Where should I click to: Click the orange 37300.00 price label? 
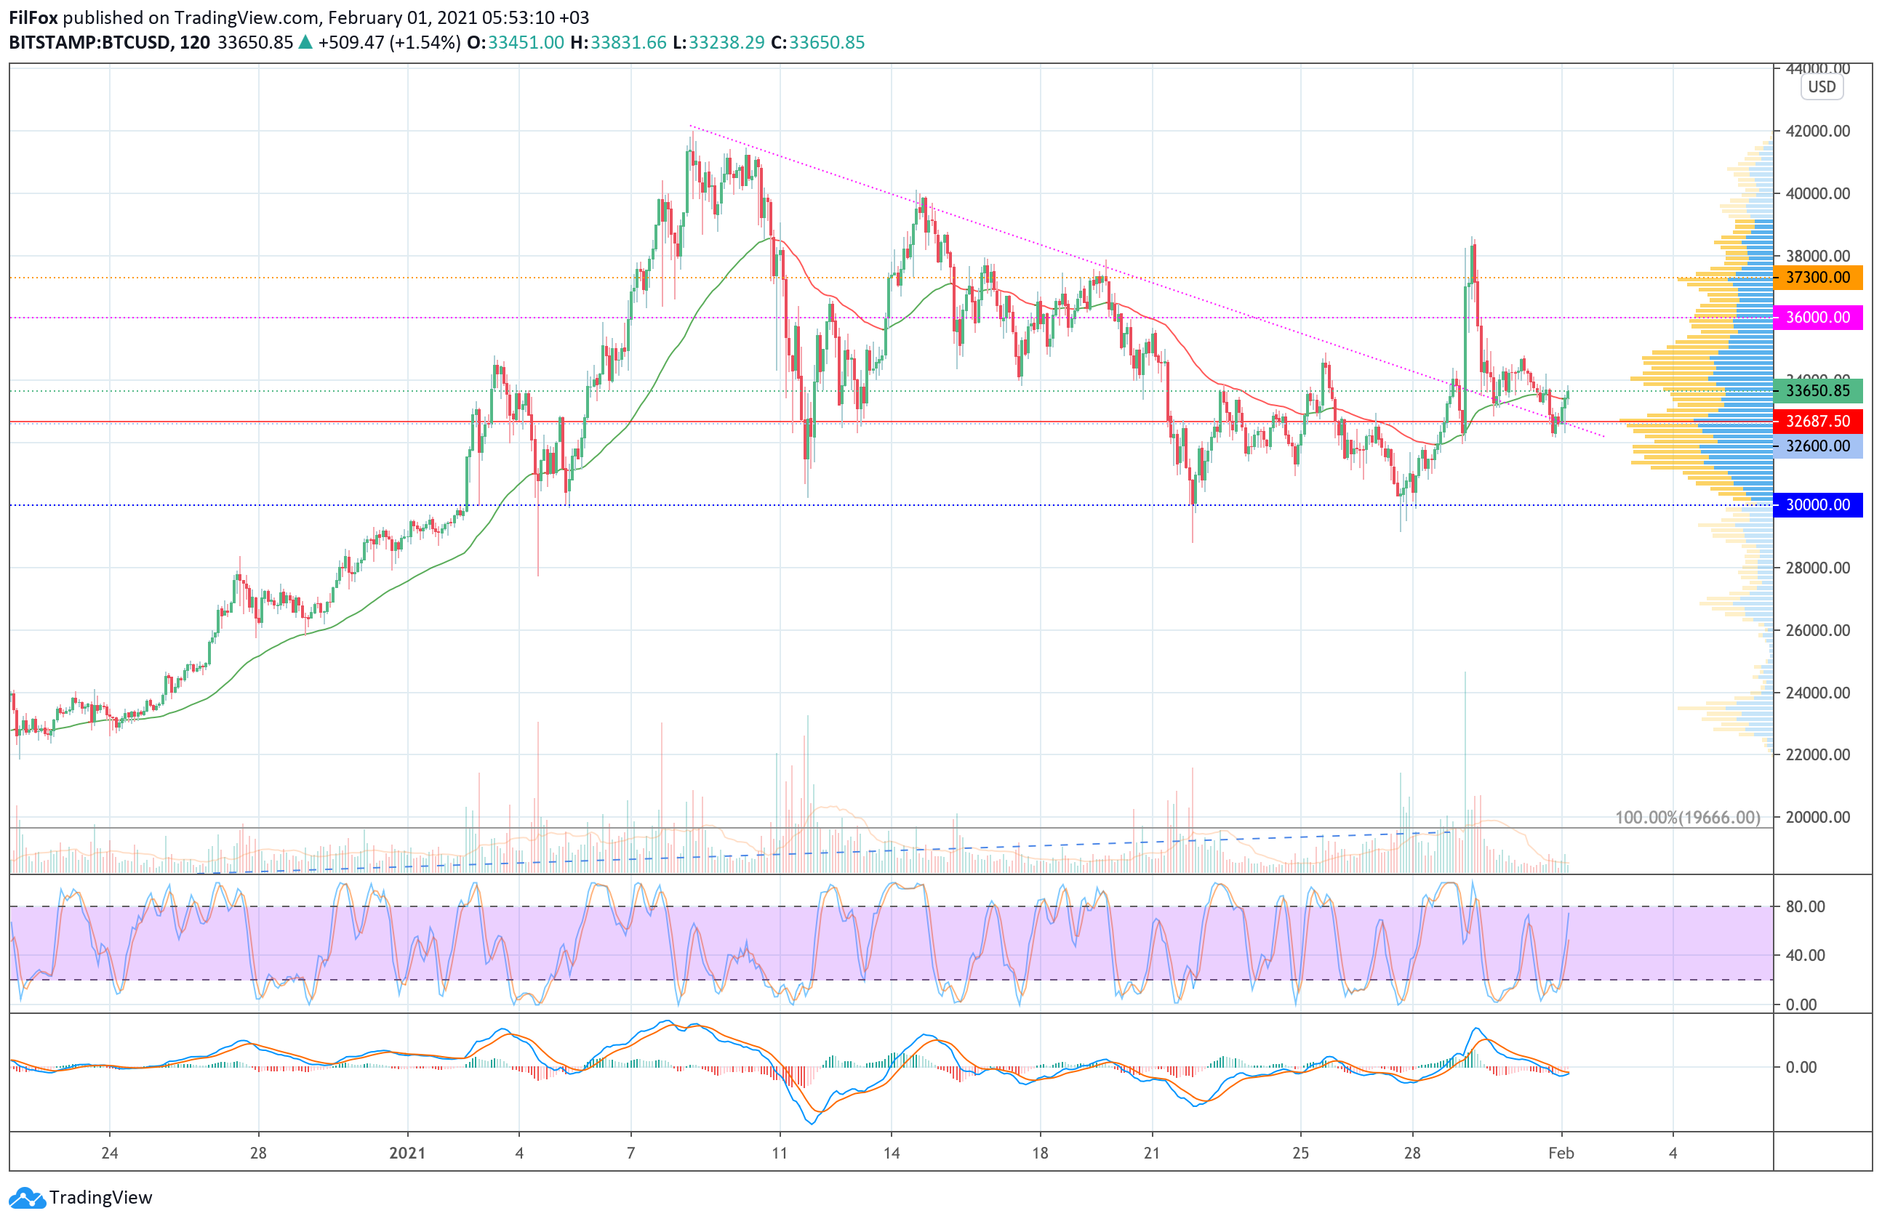tap(1817, 278)
